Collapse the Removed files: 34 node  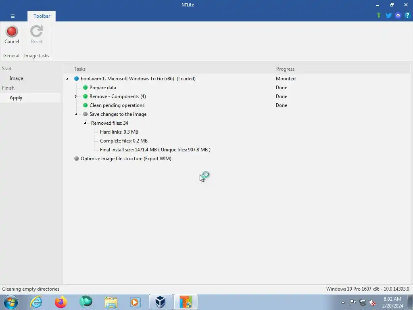click(x=85, y=123)
